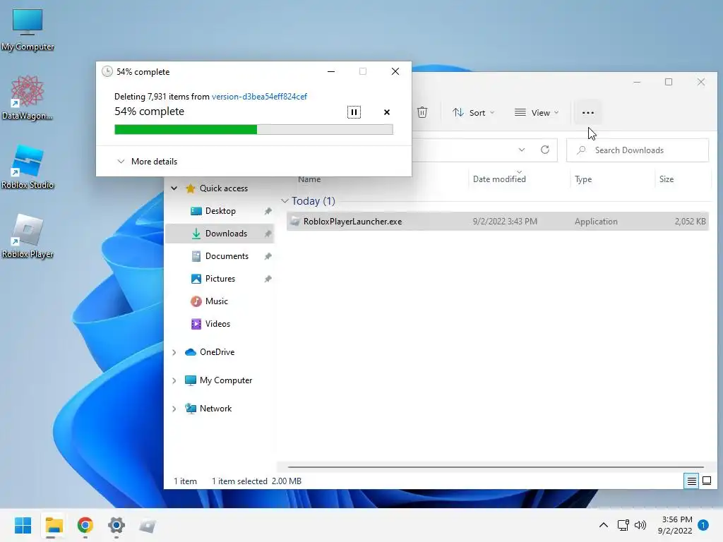Collapse the Quick access tree node
This screenshot has height=542, width=723.
tap(174, 188)
